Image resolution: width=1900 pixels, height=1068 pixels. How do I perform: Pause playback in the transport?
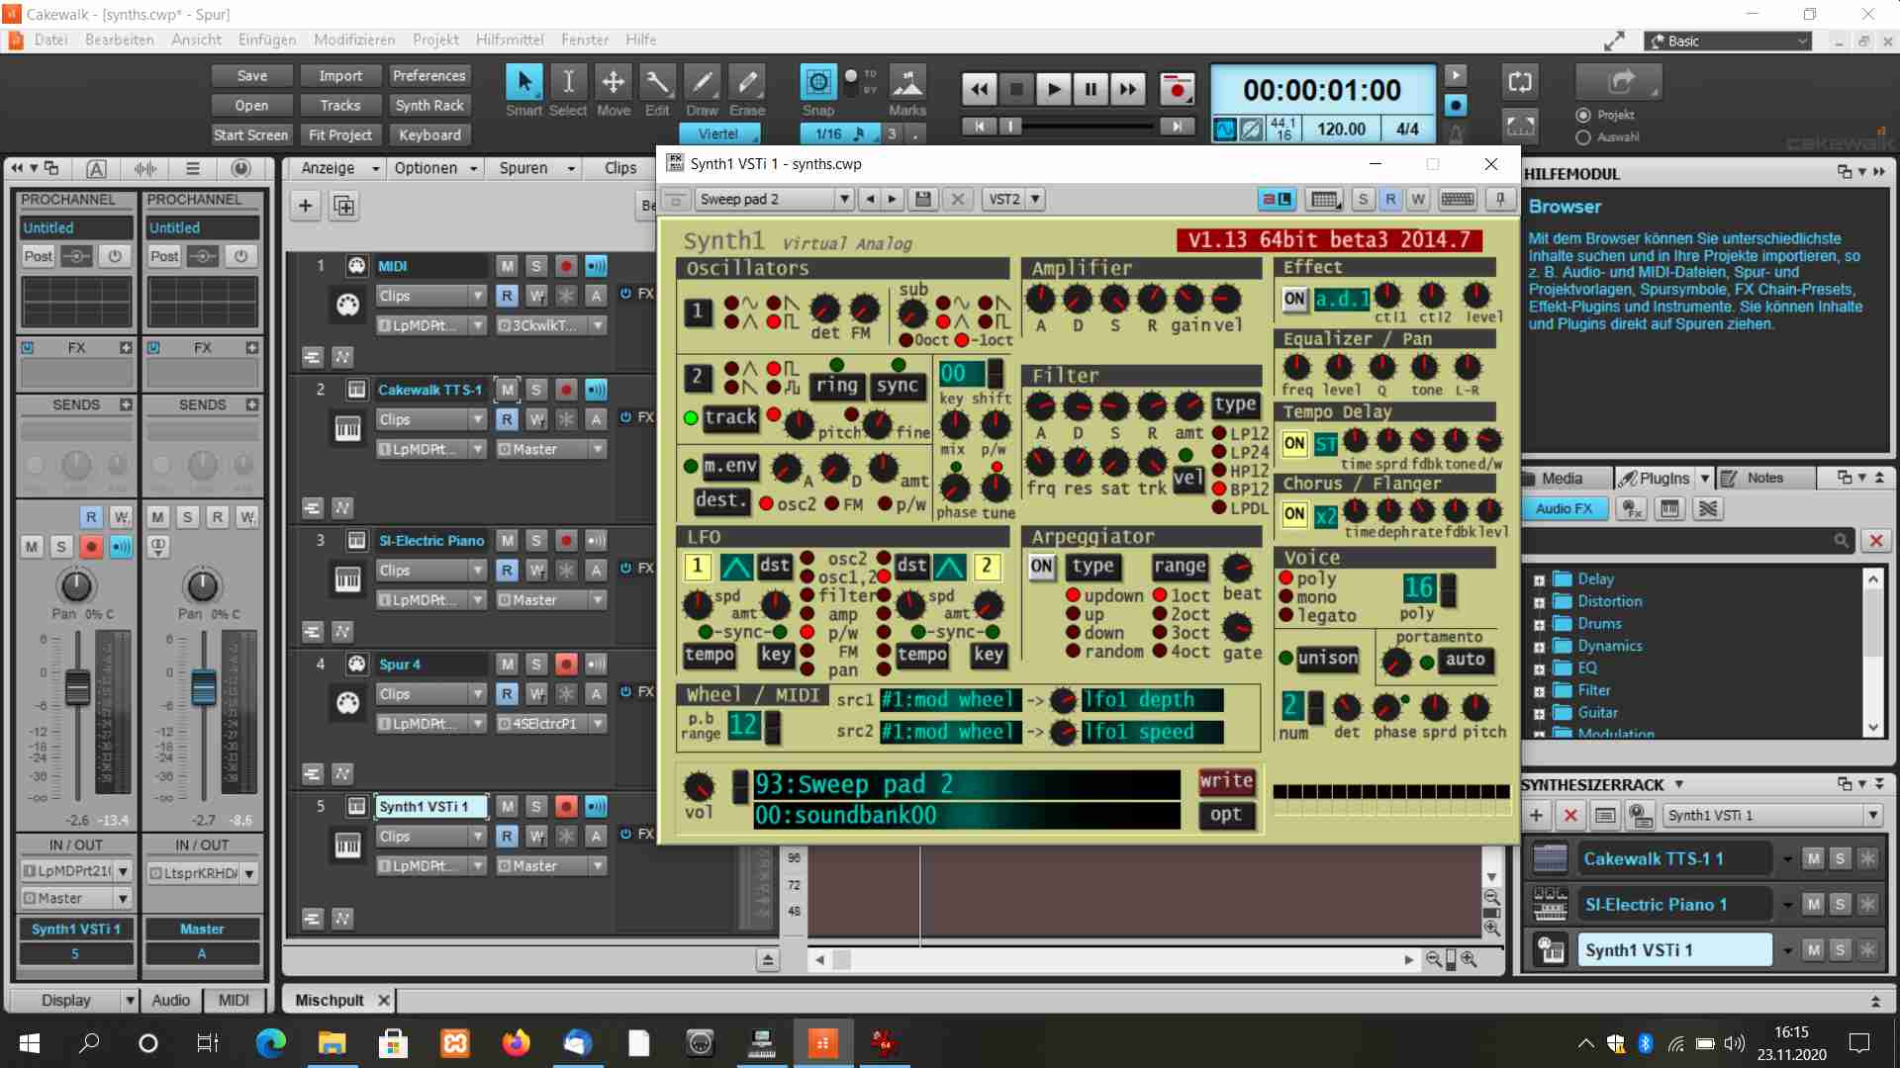(1091, 90)
